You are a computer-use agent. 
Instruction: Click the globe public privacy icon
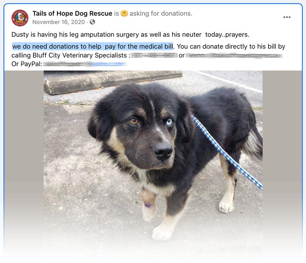click(x=92, y=22)
